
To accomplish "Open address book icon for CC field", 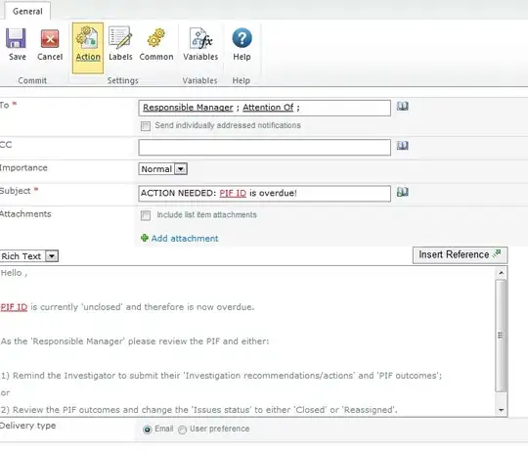I will tap(403, 146).
